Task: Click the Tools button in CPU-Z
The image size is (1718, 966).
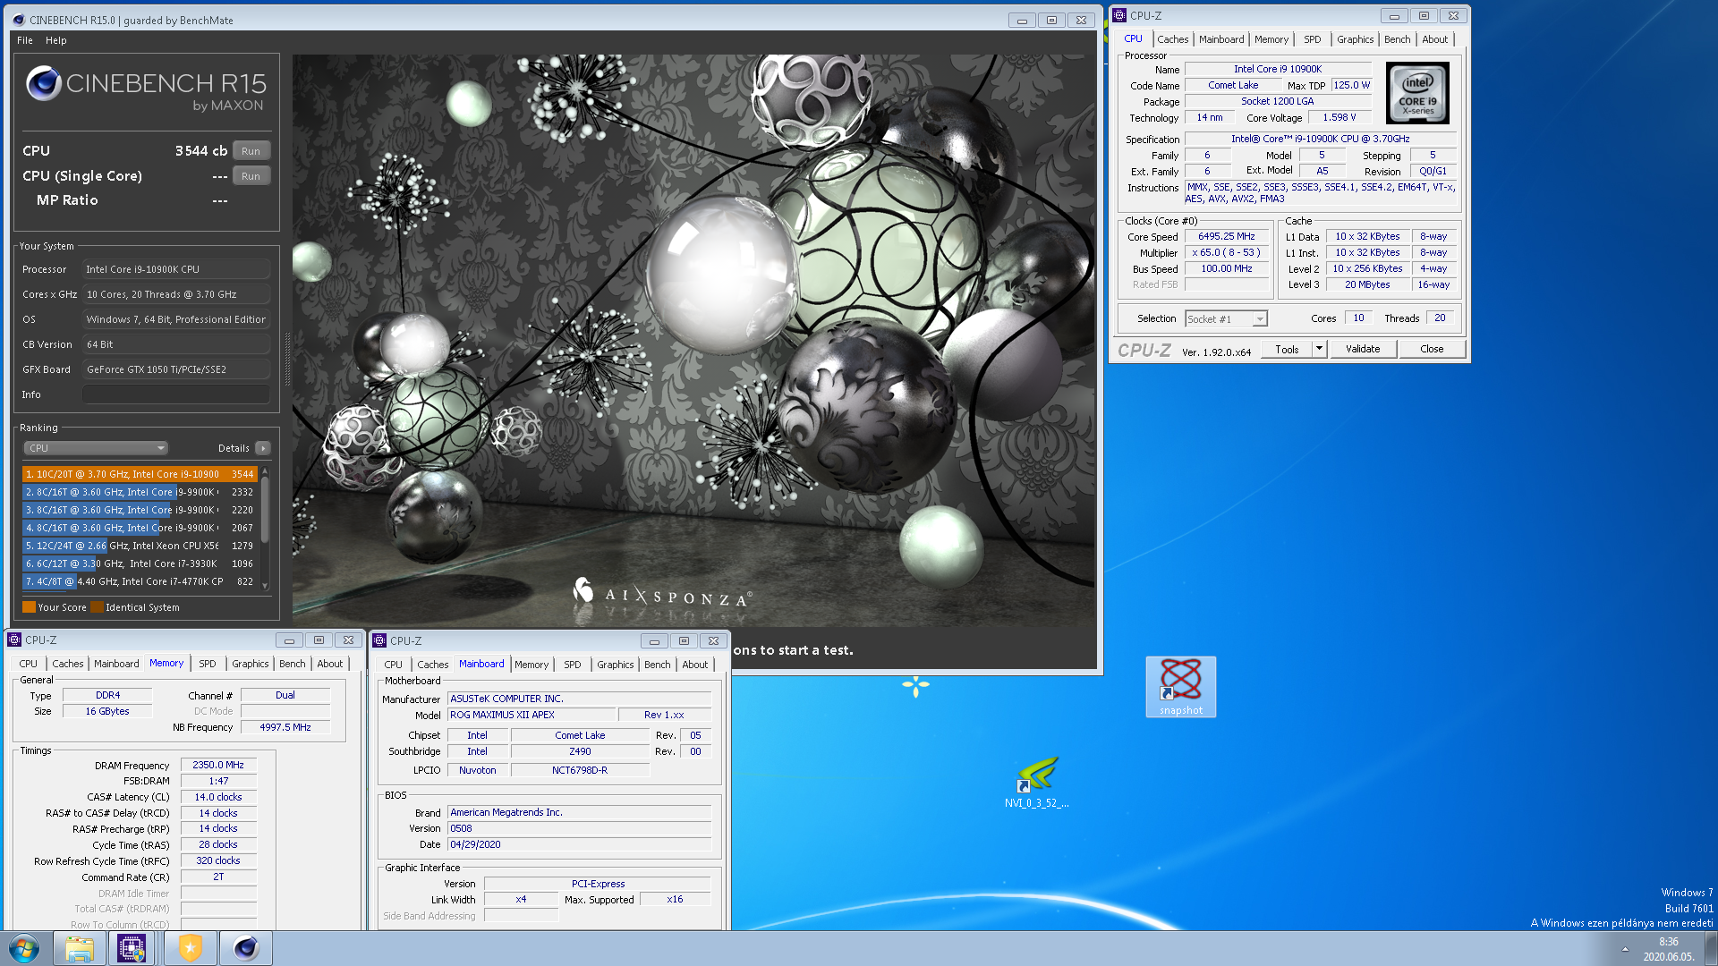Action: pos(1287,350)
